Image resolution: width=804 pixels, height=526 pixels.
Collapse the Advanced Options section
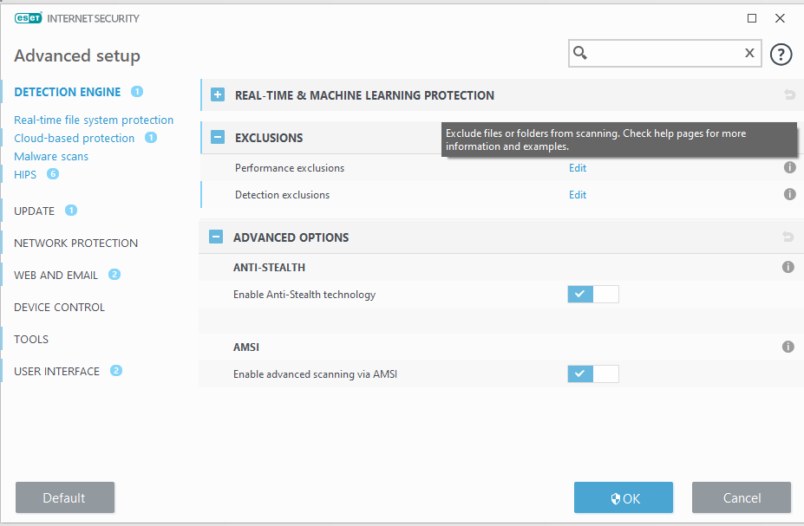[218, 237]
